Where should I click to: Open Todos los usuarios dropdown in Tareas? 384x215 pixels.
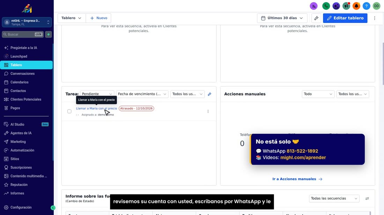[187, 94]
